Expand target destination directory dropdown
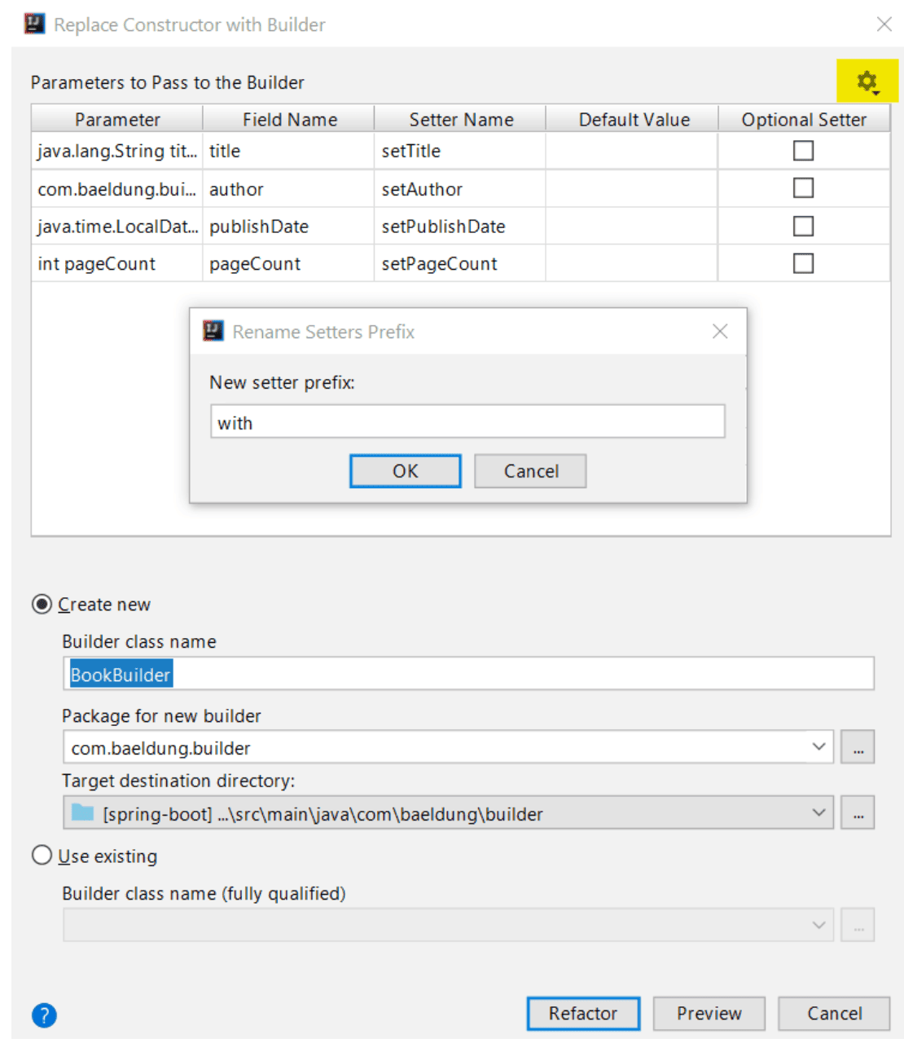This screenshot has height=1043, width=904. (x=818, y=812)
